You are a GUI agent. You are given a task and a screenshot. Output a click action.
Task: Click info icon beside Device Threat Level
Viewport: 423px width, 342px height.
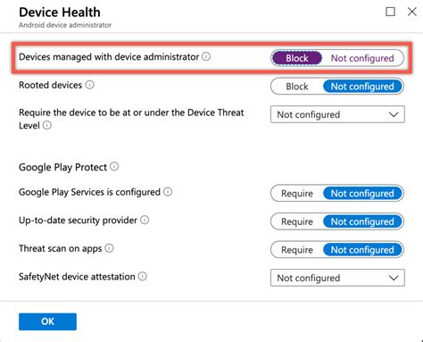(x=47, y=125)
